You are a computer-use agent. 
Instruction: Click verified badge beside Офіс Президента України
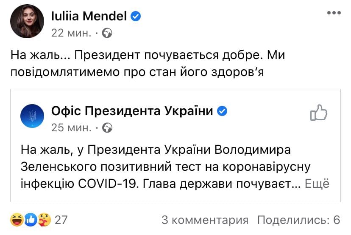pyautogui.click(x=222, y=111)
